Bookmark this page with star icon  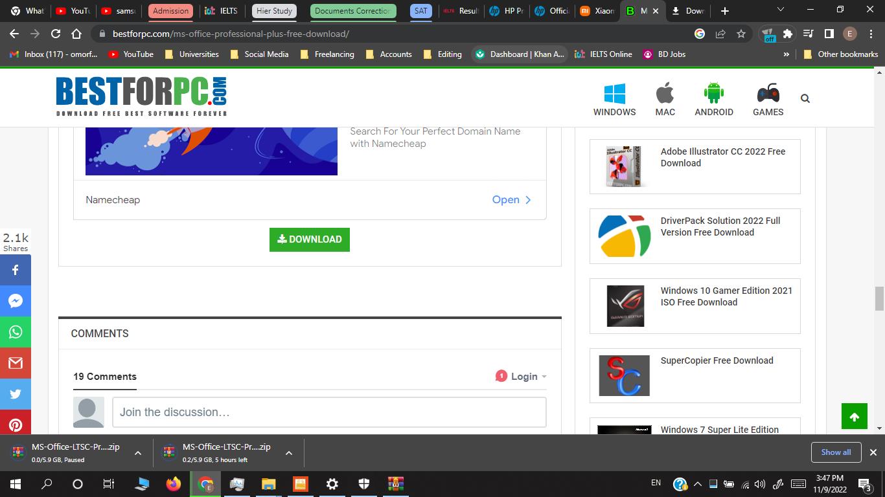(741, 34)
